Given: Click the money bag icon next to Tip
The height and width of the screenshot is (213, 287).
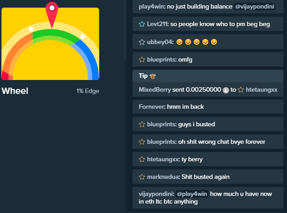Looking at the screenshot, I should [x=152, y=76].
